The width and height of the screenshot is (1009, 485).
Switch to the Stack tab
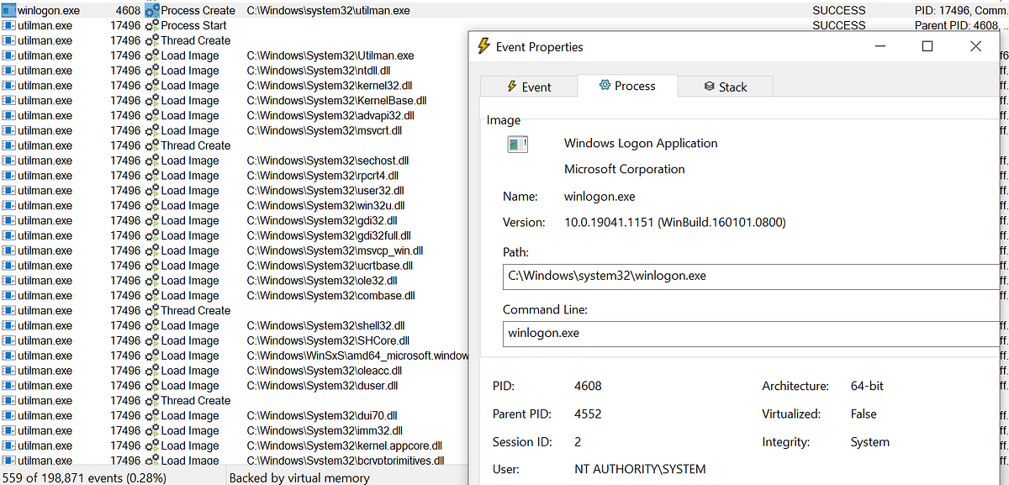tap(725, 86)
